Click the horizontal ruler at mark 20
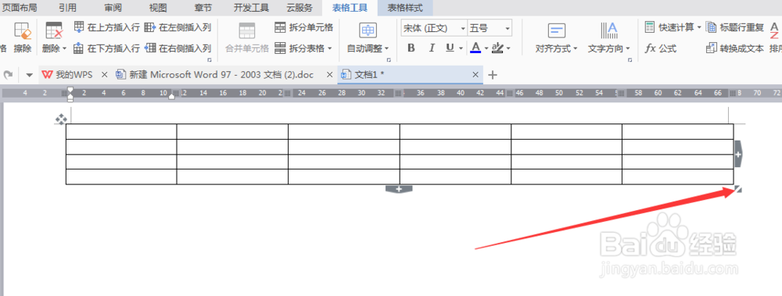Viewport: 782px width, 296px height. pyautogui.click(x=262, y=93)
